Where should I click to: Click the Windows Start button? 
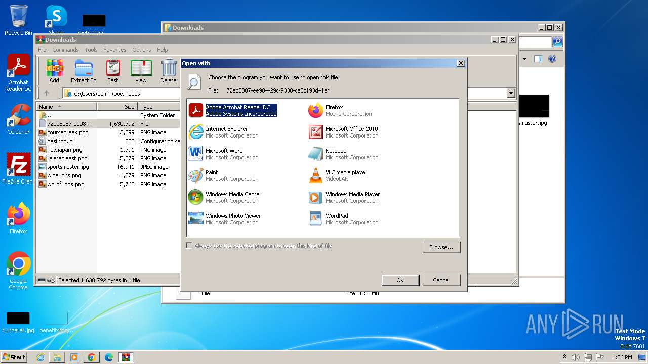coord(14,357)
